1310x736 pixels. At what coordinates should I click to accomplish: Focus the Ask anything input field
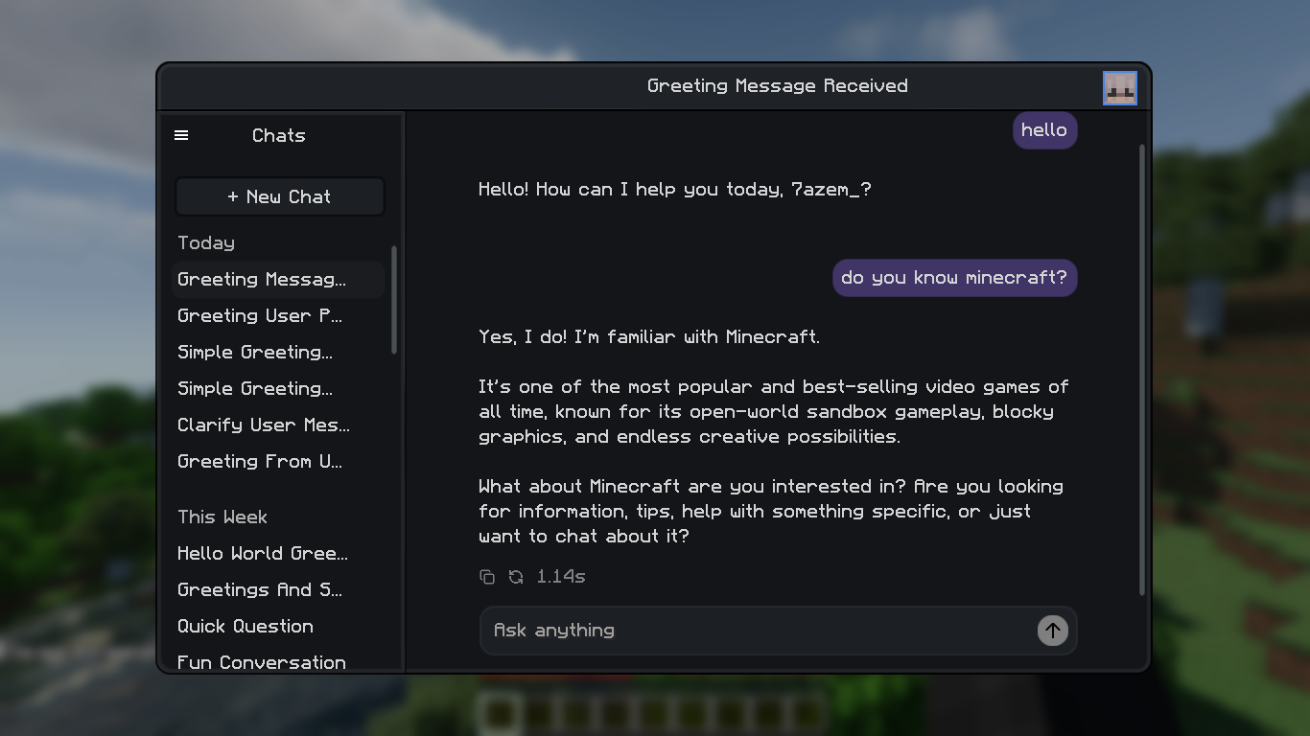pos(758,631)
